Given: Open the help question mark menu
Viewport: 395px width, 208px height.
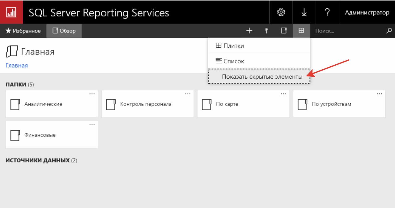Looking at the screenshot, I should [327, 12].
